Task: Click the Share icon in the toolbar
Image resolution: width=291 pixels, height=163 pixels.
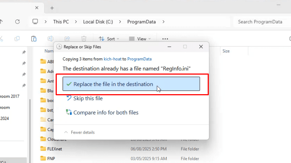Action: click(67, 39)
